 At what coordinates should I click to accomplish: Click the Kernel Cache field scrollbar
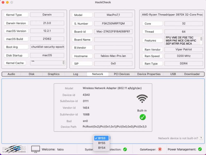click(x=63, y=63)
